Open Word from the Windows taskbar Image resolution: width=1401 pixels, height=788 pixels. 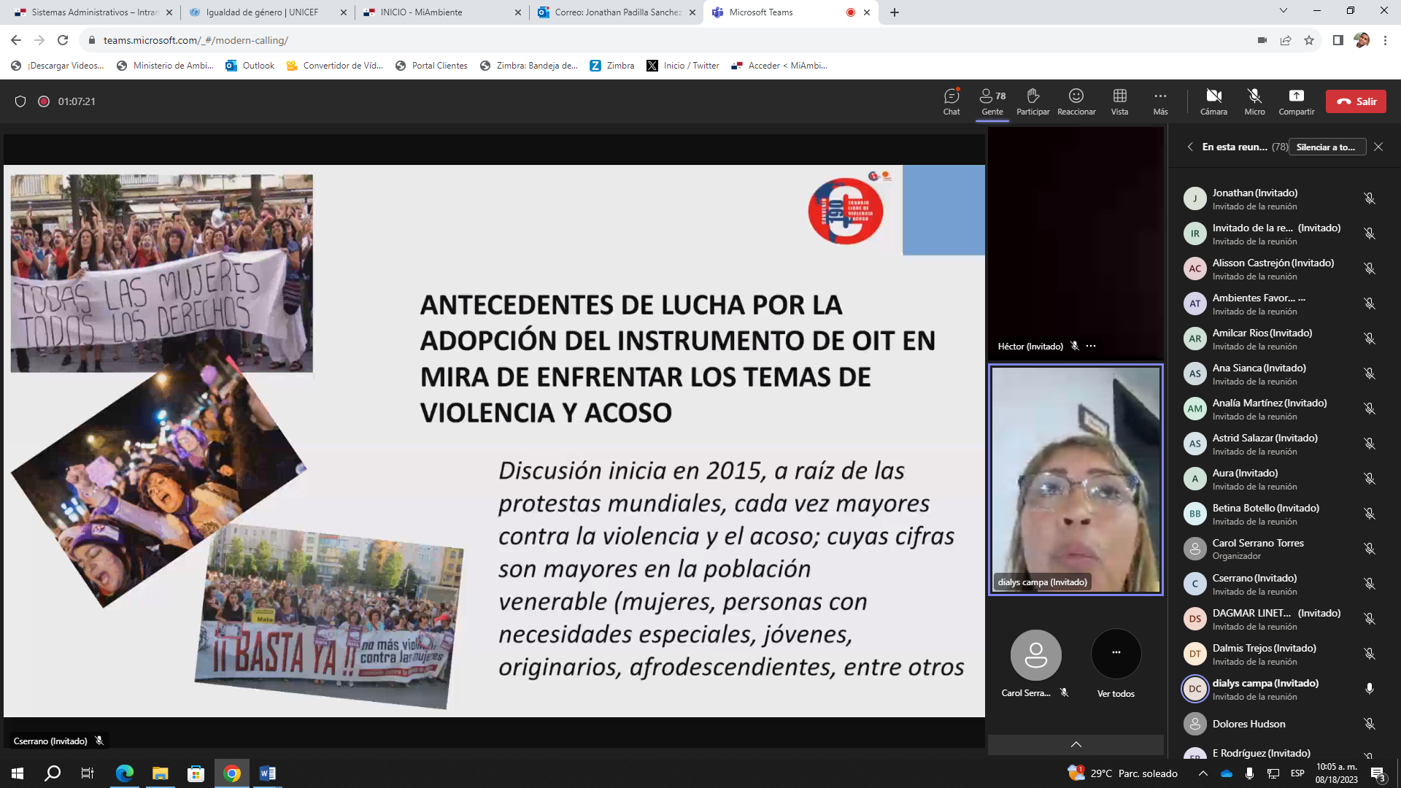[x=268, y=773]
